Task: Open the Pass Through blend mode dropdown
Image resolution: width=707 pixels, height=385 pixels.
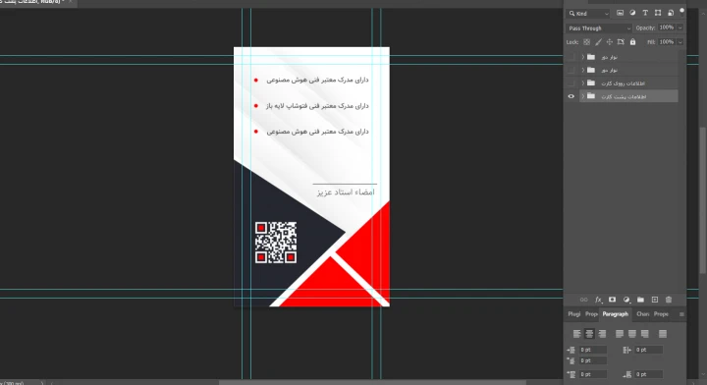Action: (599, 27)
